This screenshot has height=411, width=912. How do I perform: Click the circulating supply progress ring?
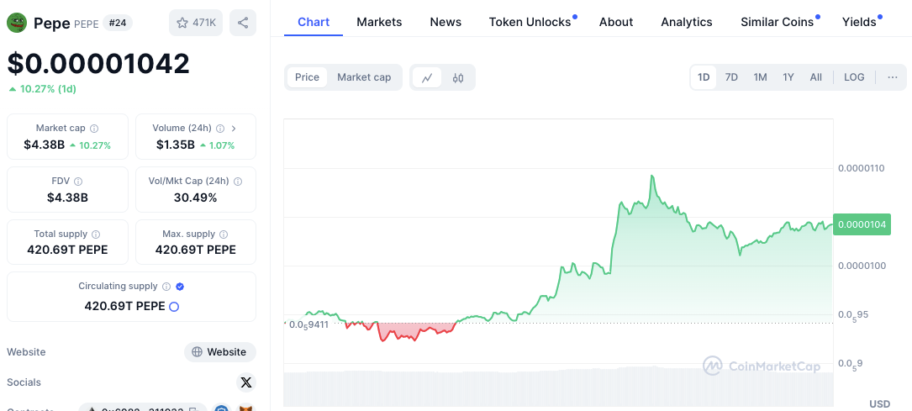pyautogui.click(x=174, y=307)
